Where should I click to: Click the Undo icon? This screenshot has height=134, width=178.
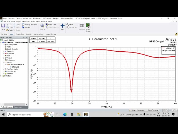pyautogui.click(x=17, y=25)
